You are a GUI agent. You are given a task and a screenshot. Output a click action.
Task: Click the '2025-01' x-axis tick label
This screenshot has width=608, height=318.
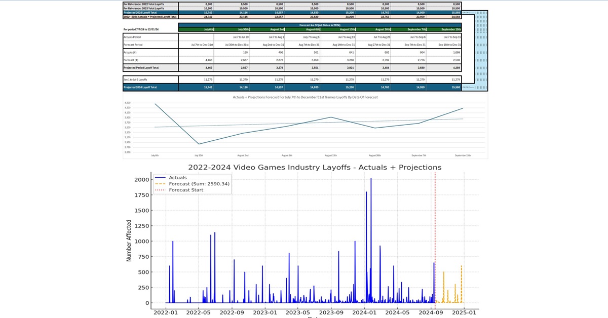[465, 312]
